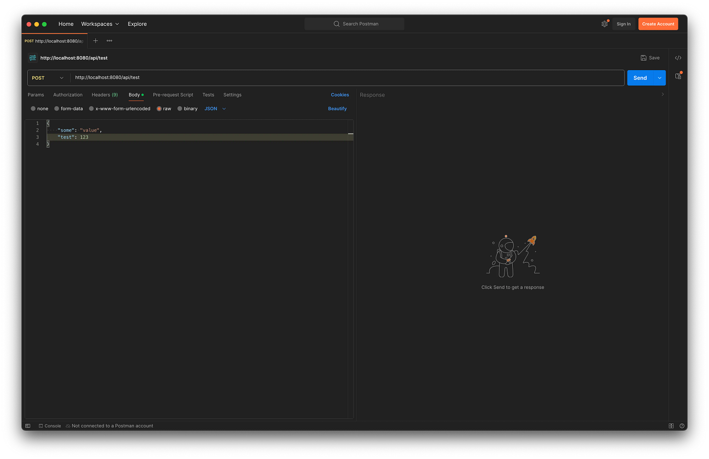Click the HTTP request type icon
Screen dimensions: 709x459
tap(33, 58)
